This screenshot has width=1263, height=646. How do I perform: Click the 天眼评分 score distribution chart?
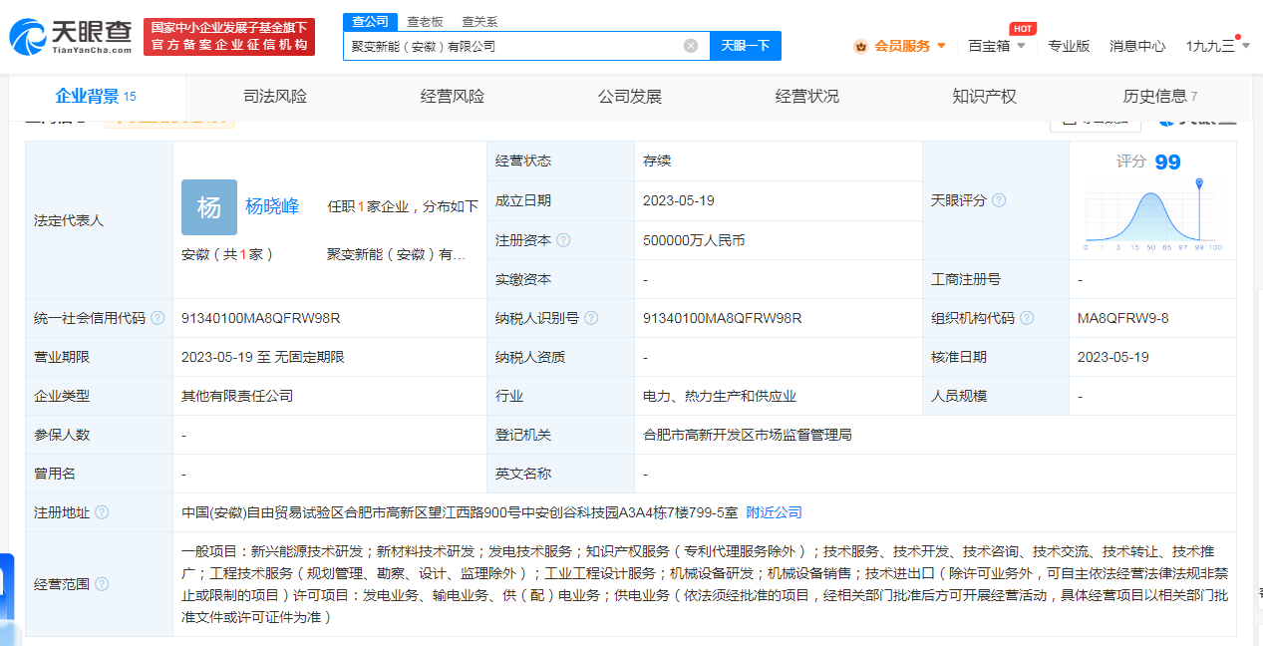(x=1152, y=216)
